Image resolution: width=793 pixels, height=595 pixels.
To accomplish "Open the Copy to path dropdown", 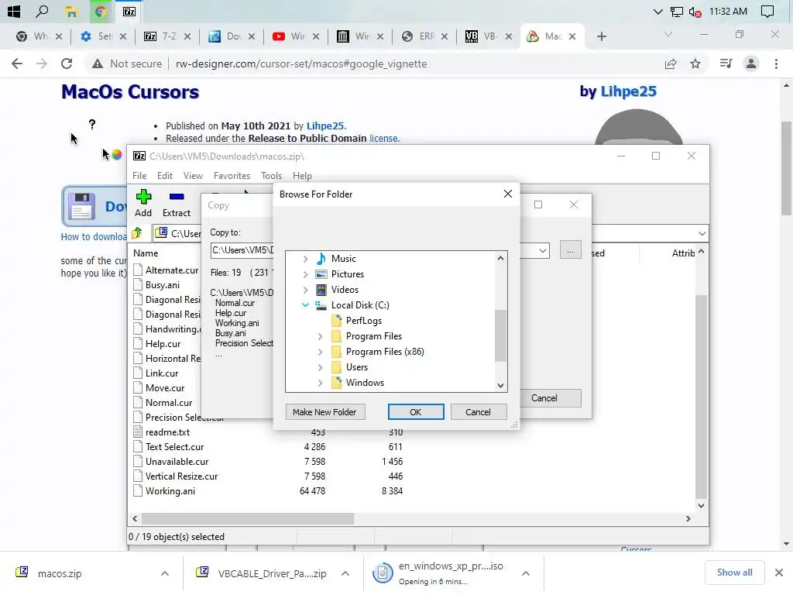I will click(543, 250).
